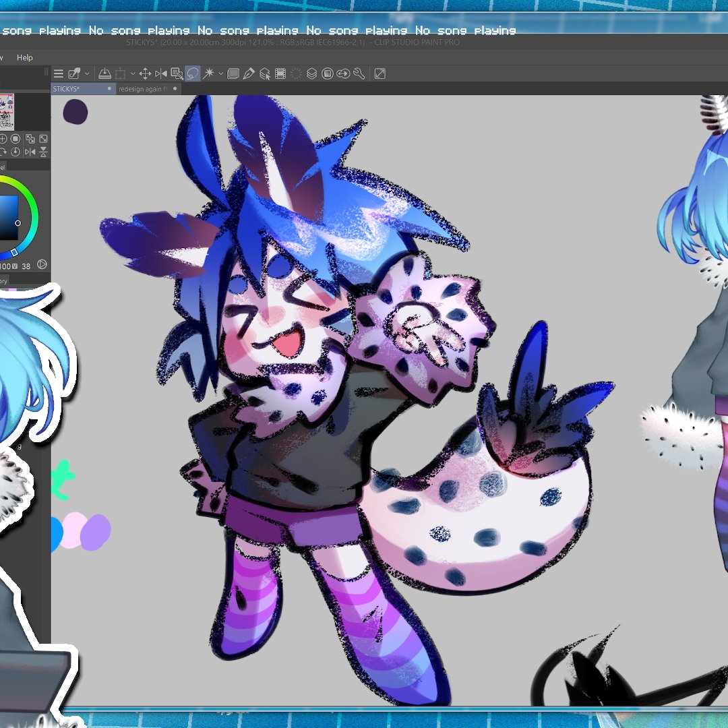Click the cloud sync arrow icon
This screenshot has width=728, height=728.
[343, 74]
